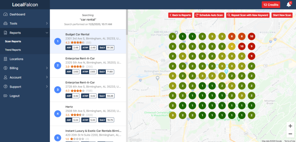Click the Account person icon

pyautogui.click(x=6, y=78)
